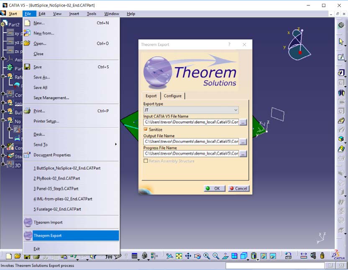
Task: Expand the 3D node in tree
Action: pos(3,164)
